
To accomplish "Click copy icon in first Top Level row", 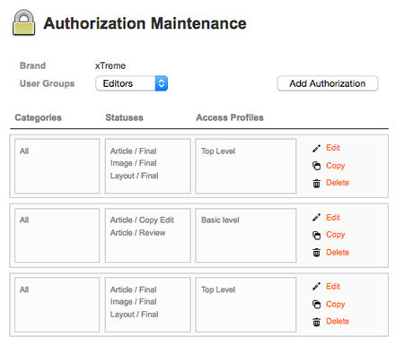I will coord(316,166).
